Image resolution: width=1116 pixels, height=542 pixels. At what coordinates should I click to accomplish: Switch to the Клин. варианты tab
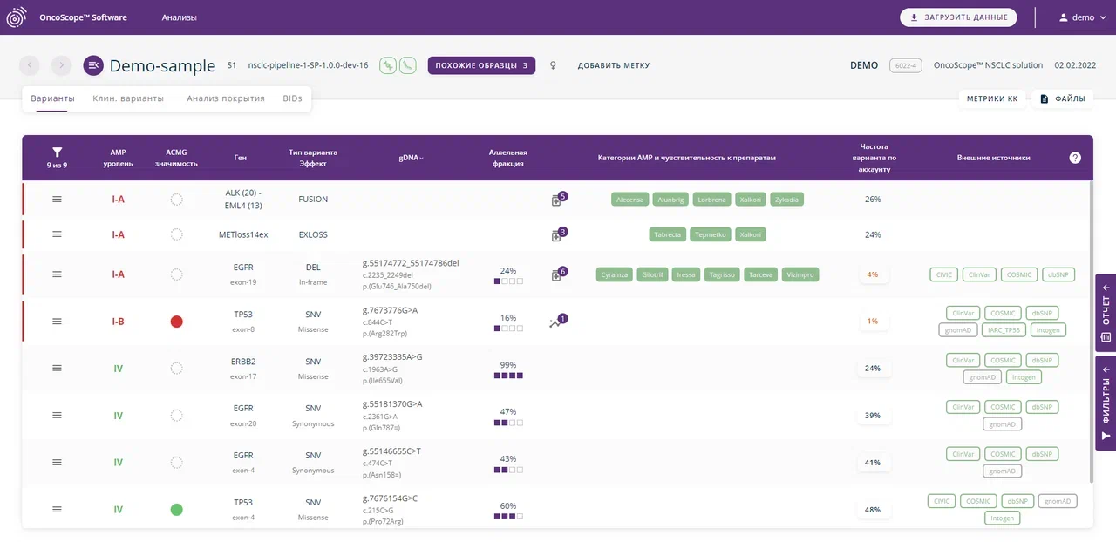coord(128,98)
